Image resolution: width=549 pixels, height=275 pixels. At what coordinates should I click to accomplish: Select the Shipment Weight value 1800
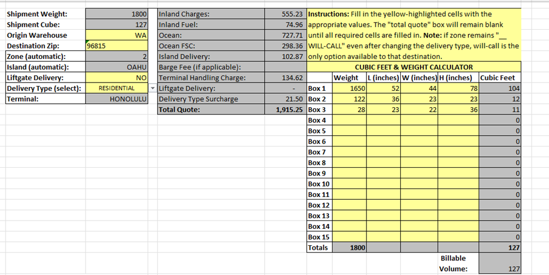pos(117,13)
